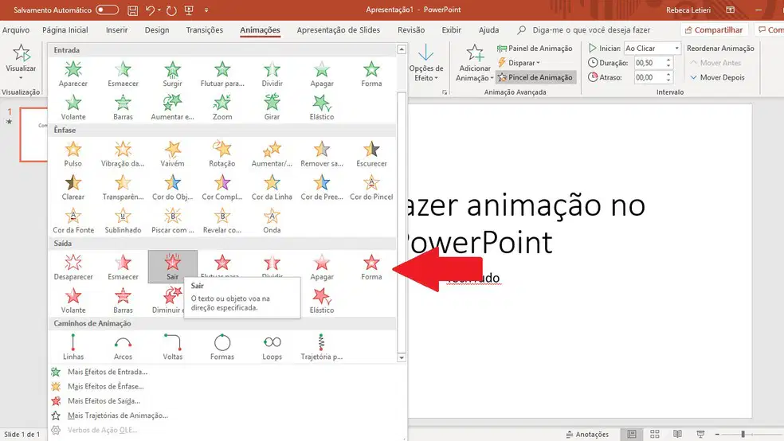The width and height of the screenshot is (784, 441).
Task: Choose the Pulso emphasis effect
Action: pos(73,154)
